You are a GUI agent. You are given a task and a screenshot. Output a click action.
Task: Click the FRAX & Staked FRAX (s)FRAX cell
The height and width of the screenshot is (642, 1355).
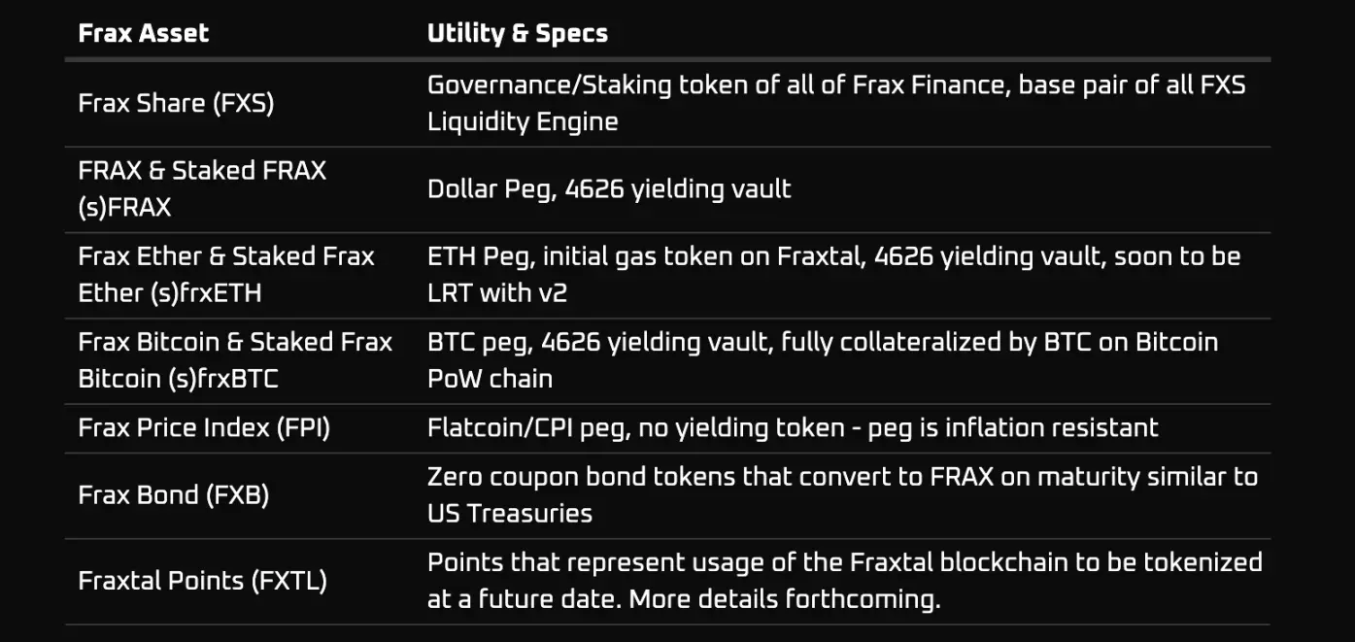(x=202, y=188)
